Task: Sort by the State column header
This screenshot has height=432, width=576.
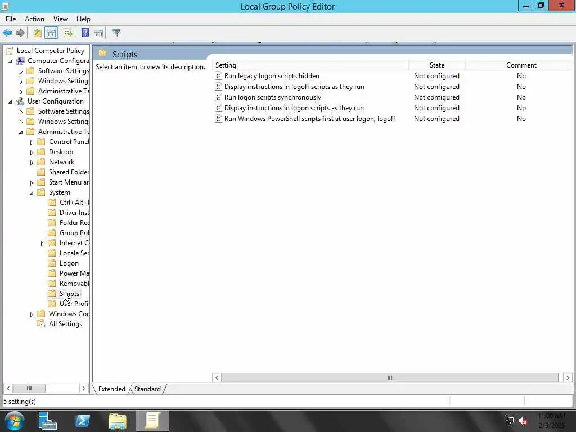Action: pyautogui.click(x=436, y=65)
